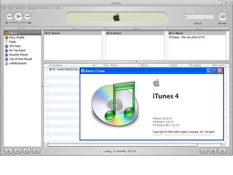The width and height of the screenshot is (233, 175).
Task: Click the About iTunes title icon
Action: (x=83, y=71)
